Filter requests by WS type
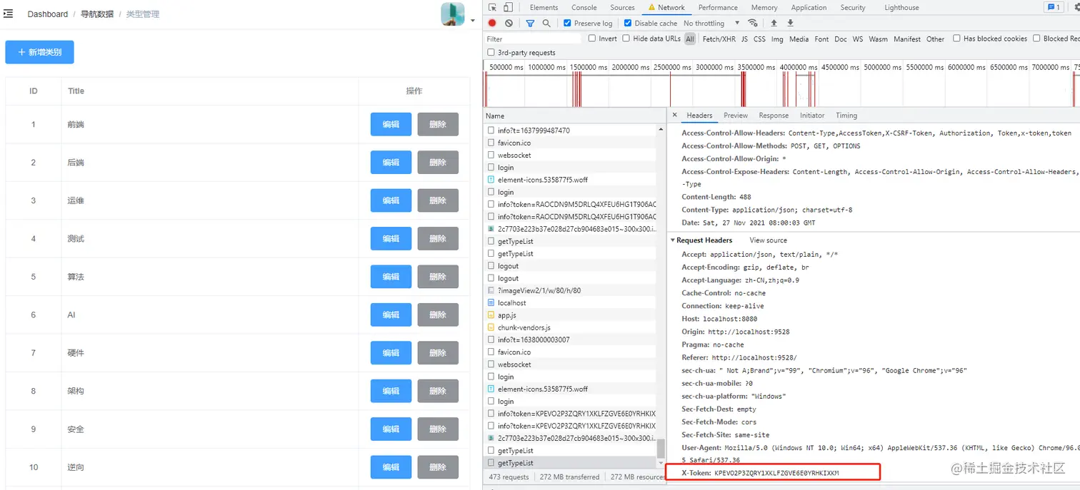This screenshot has width=1080, height=490. pos(858,39)
